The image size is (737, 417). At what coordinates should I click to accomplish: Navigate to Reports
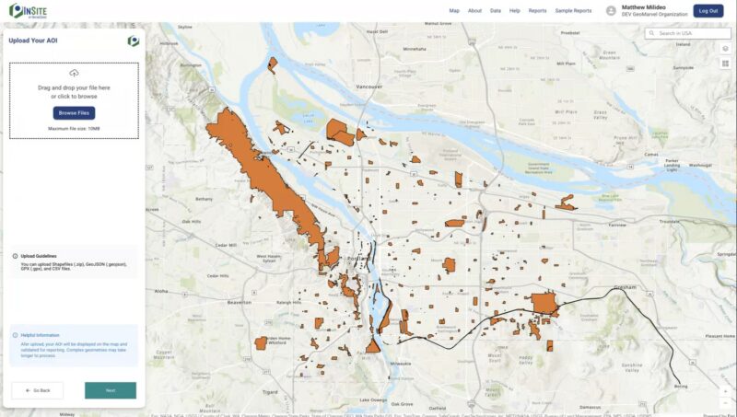point(537,11)
